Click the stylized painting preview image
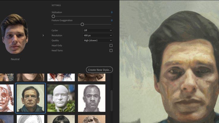Screen dimensions: 219x123 (169, 61)
